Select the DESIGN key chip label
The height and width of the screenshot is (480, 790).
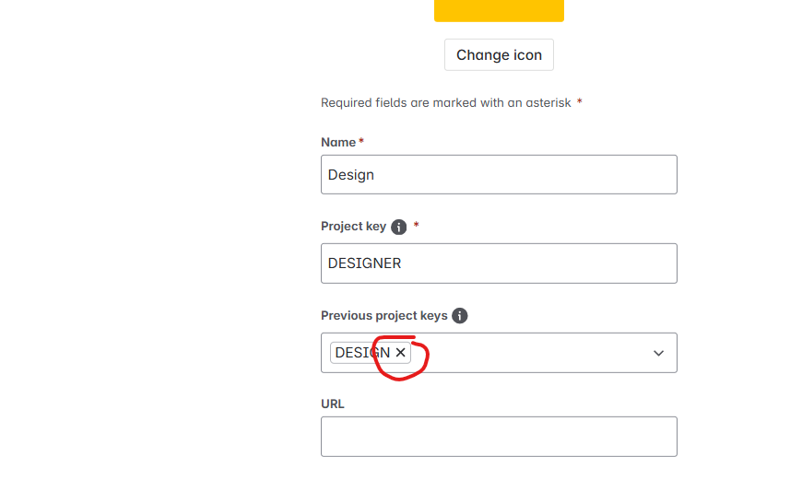click(x=361, y=353)
